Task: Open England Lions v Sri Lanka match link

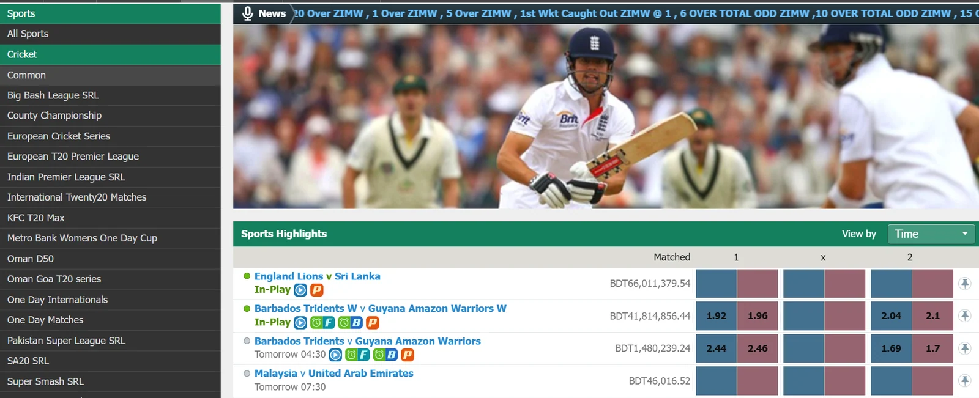Action: [x=317, y=276]
